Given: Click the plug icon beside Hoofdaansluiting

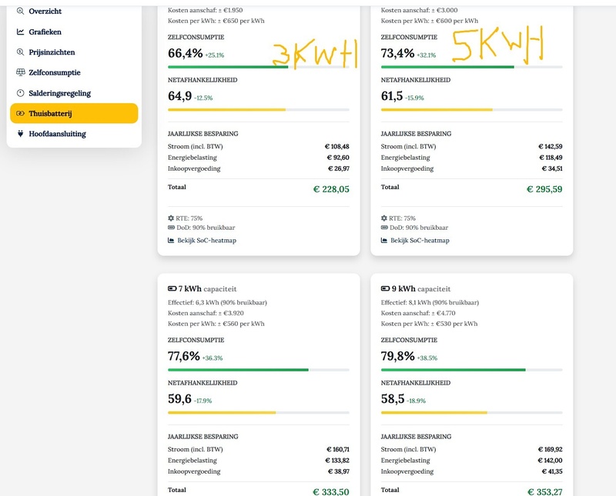Looking at the screenshot, I should click(x=21, y=134).
